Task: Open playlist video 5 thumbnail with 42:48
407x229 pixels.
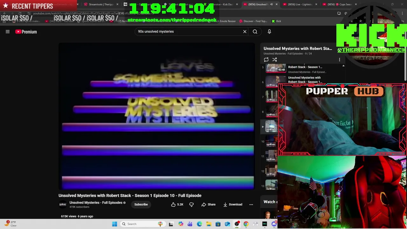Action: [x=276, y=68]
